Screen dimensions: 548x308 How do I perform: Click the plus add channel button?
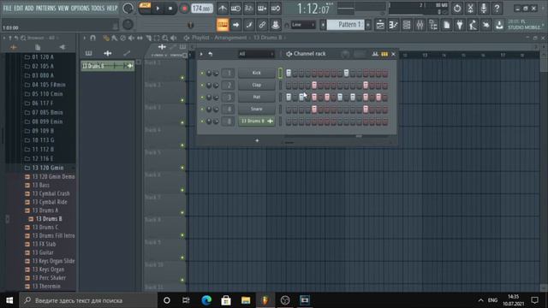[x=257, y=140]
